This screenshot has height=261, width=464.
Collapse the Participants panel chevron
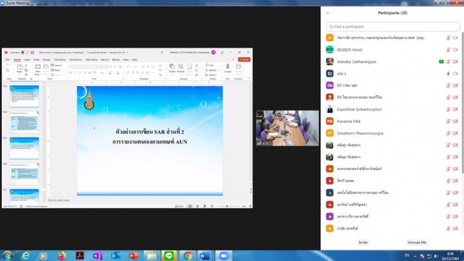tap(327, 13)
